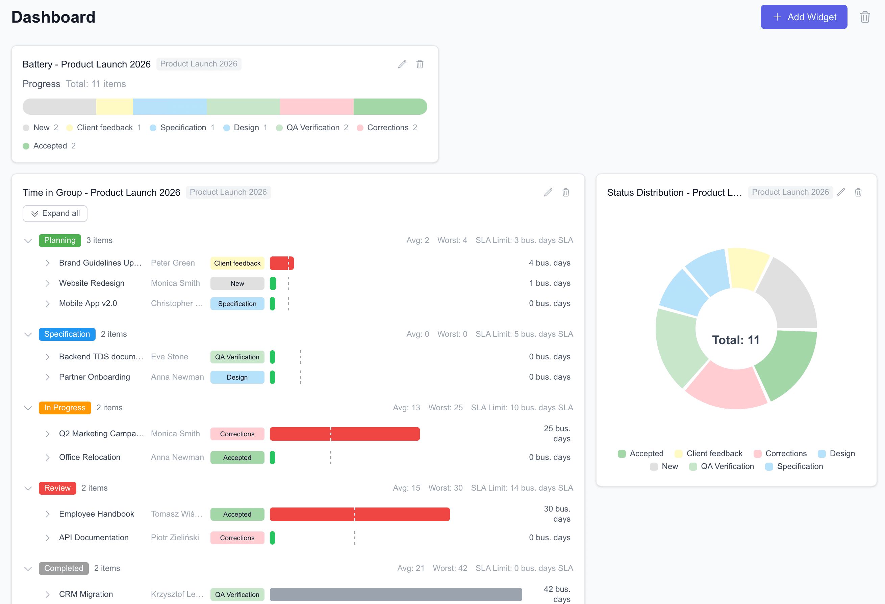Delete the Status Distribution widget
Viewport: 885px width, 604px height.
[858, 192]
